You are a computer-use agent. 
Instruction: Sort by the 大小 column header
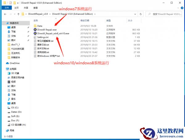point(130,21)
